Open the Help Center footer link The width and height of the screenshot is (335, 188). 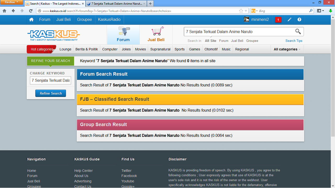click(83, 171)
